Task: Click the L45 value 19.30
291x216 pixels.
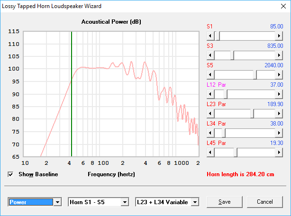Action: coord(276,143)
